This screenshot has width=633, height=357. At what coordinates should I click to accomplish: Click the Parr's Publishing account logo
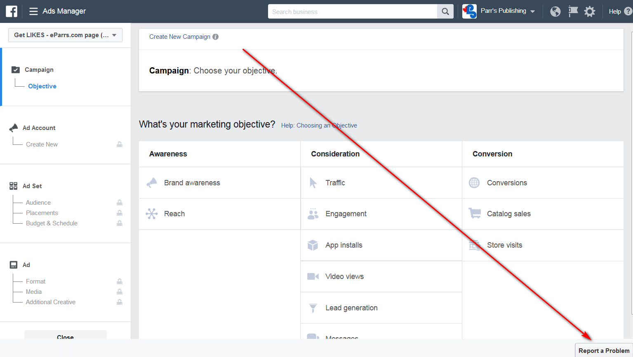tap(469, 11)
